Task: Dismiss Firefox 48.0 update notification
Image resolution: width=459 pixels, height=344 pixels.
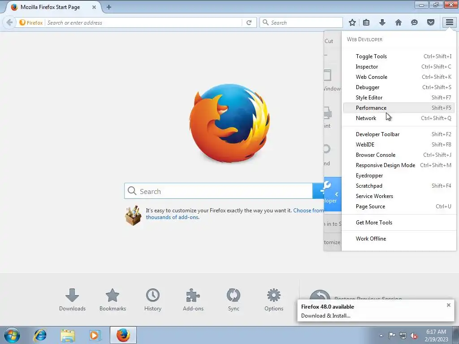Action: click(448, 305)
